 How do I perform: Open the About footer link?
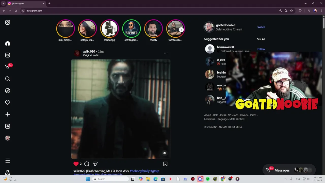[x=208, y=115]
